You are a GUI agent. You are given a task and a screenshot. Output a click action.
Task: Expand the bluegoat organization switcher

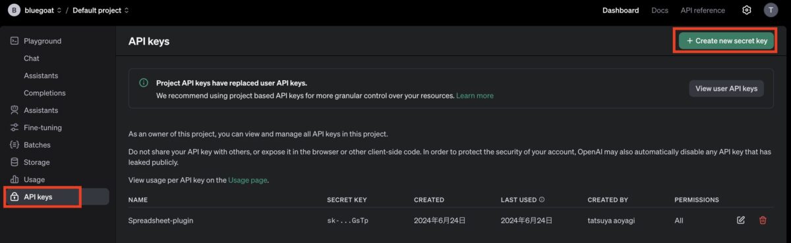pyautogui.click(x=59, y=11)
